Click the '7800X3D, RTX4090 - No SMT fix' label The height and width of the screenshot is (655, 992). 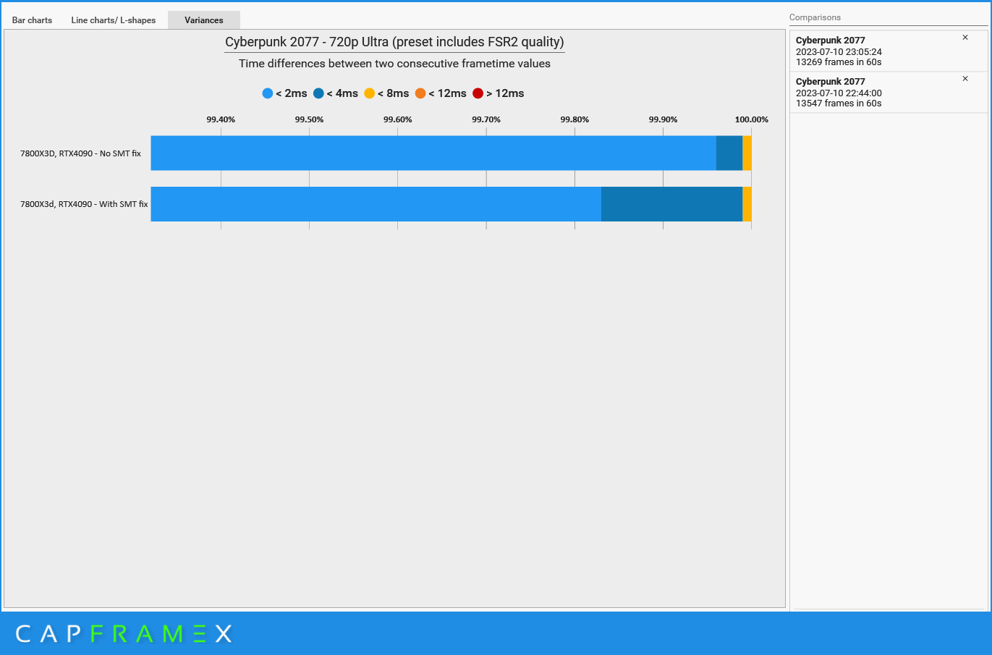[x=80, y=153]
